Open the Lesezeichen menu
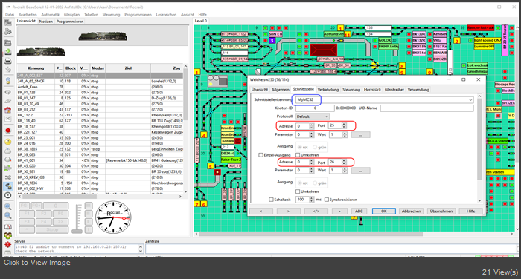 click(166, 15)
